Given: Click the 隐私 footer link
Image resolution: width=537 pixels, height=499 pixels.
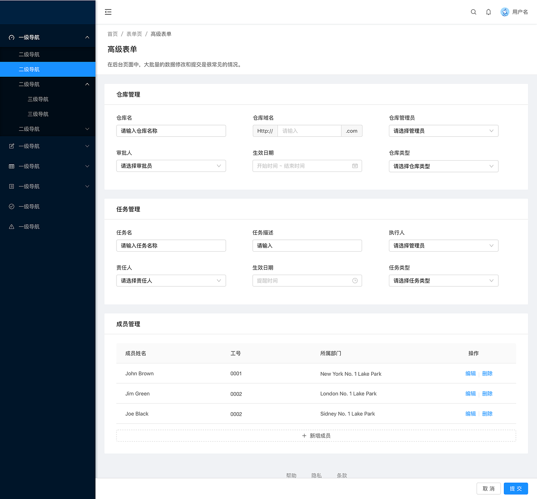Looking at the screenshot, I should tap(317, 476).
